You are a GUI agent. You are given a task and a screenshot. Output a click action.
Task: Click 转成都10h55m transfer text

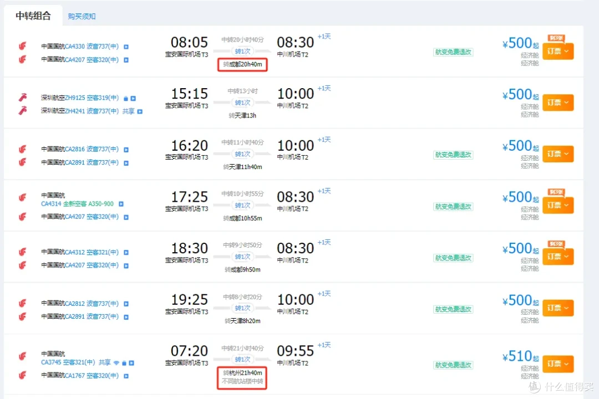click(242, 218)
